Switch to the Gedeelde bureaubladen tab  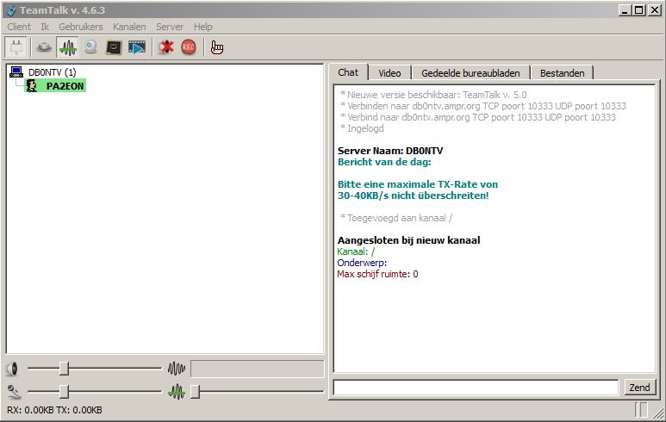(470, 73)
